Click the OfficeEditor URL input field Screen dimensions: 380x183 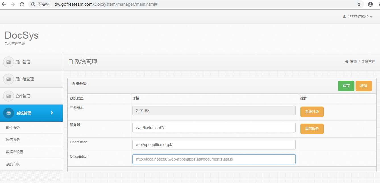(x=214, y=159)
